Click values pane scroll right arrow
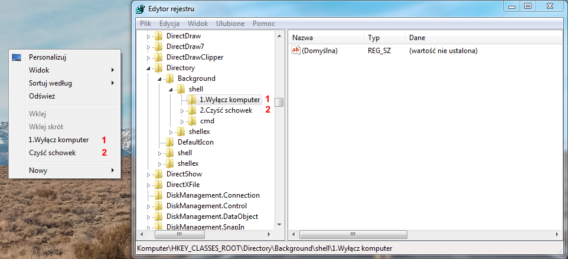Screen dimensions: 568x259 click(556, 234)
